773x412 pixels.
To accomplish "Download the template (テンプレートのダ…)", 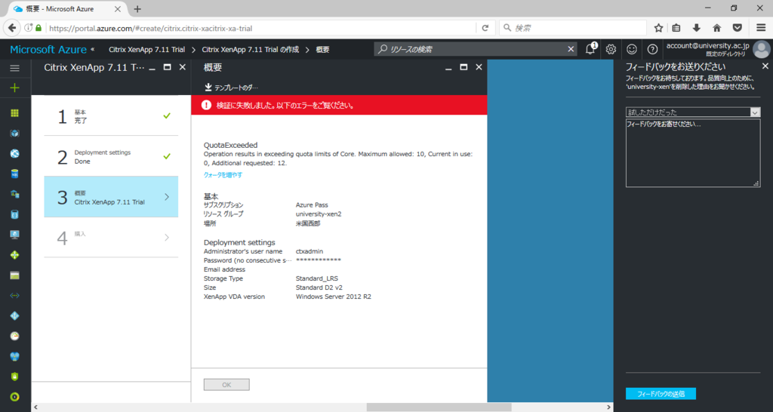I will [232, 88].
